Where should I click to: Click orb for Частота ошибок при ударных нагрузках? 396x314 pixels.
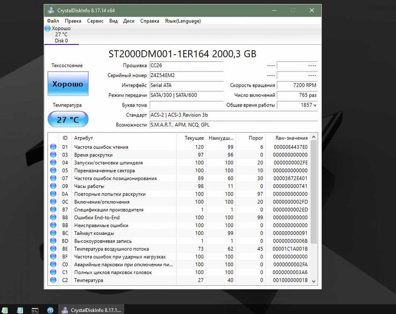click(53, 256)
